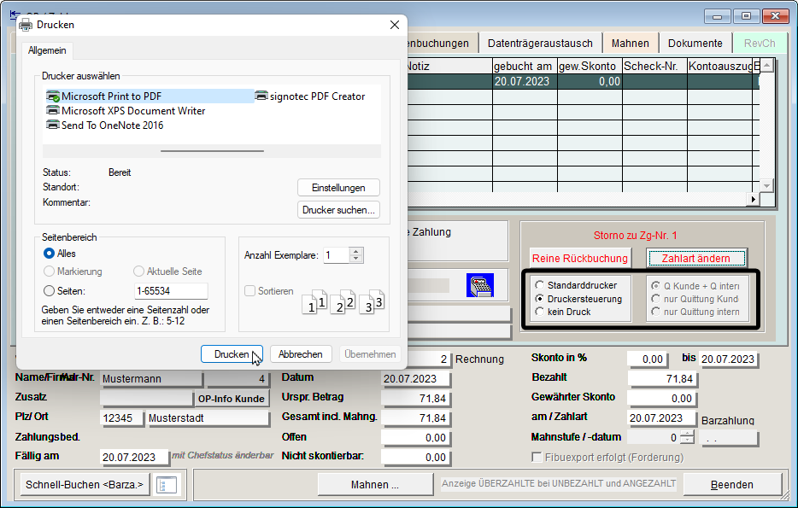798x508 pixels.
Task: Click Fällig am date field
Action: (134, 457)
